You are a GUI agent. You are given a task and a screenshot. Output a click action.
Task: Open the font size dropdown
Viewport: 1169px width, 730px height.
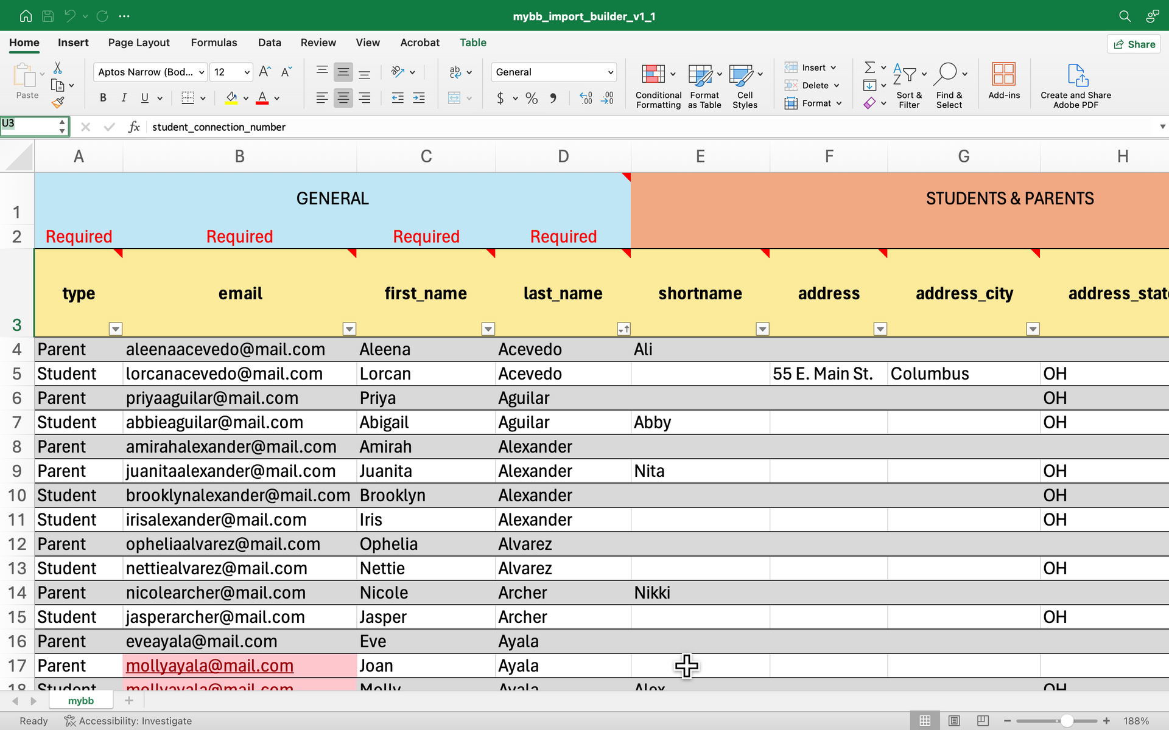[x=247, y=72]
